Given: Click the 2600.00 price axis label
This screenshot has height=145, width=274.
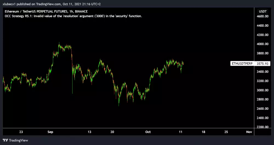Looking at the screenshot, I should pos(263,109).
